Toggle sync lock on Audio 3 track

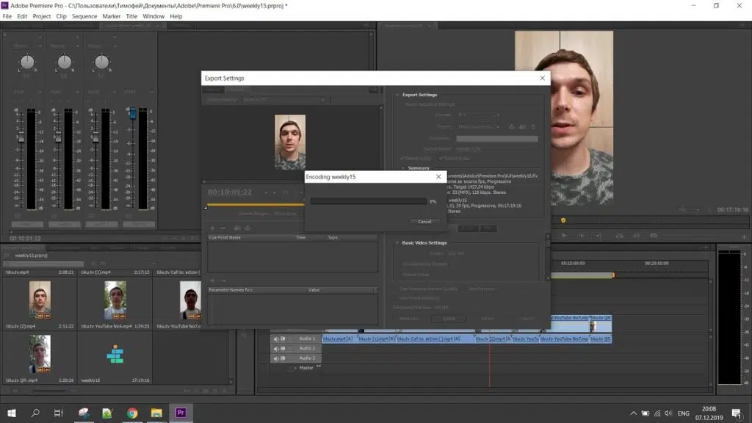click(x=283, y=358)
